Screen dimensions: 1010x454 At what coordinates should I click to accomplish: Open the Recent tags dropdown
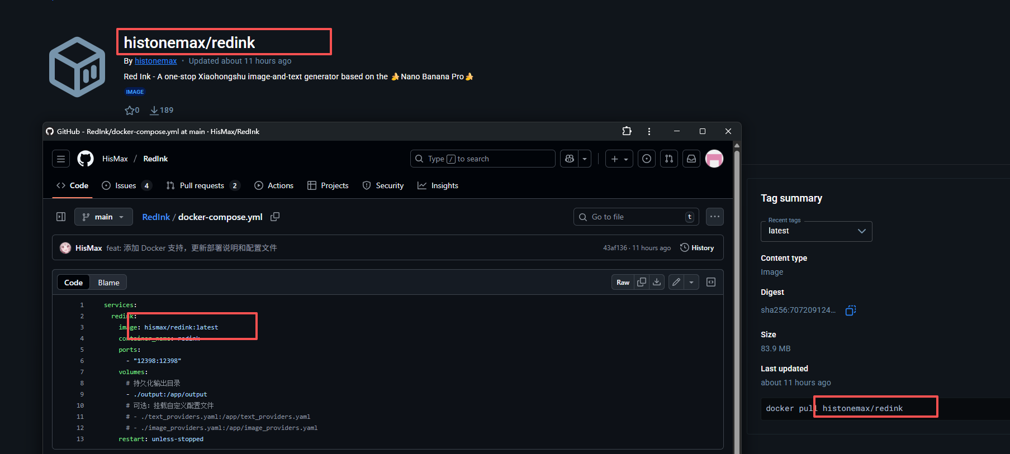point(816,231)
